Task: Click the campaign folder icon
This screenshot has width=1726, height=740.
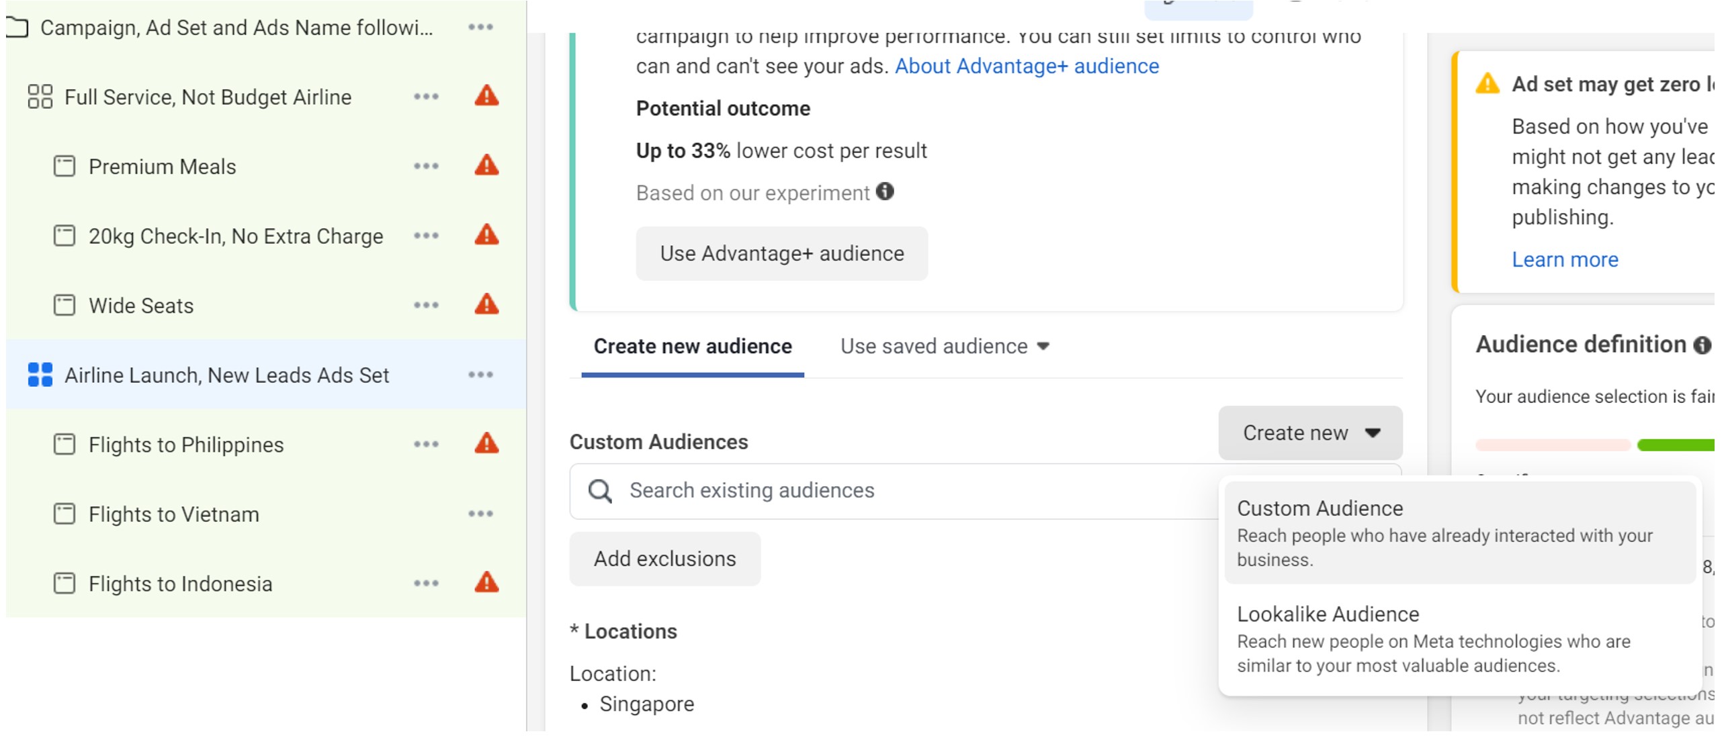Action: (17, 28)
